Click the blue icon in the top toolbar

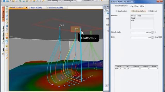[x=4, y=1]
